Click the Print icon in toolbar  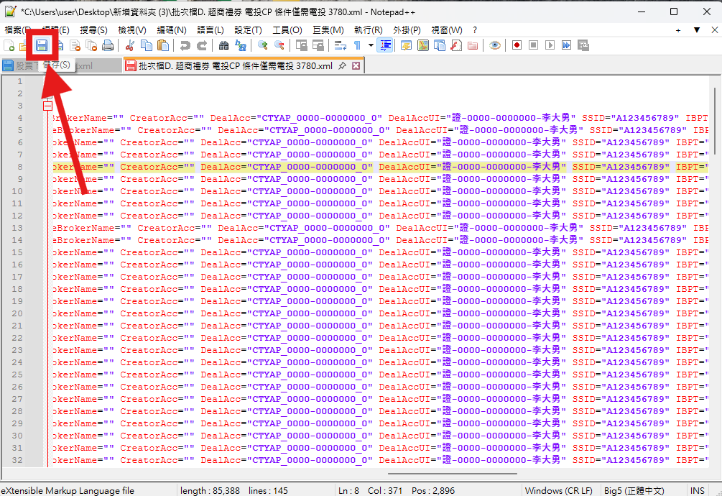108,45
